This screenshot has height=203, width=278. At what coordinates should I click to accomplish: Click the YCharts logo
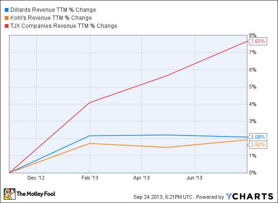(x=250, y=196)
